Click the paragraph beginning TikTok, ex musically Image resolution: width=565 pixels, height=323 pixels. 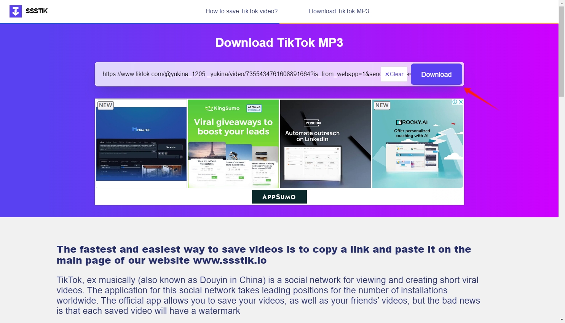pyautogui.click(x=268, y=296)
